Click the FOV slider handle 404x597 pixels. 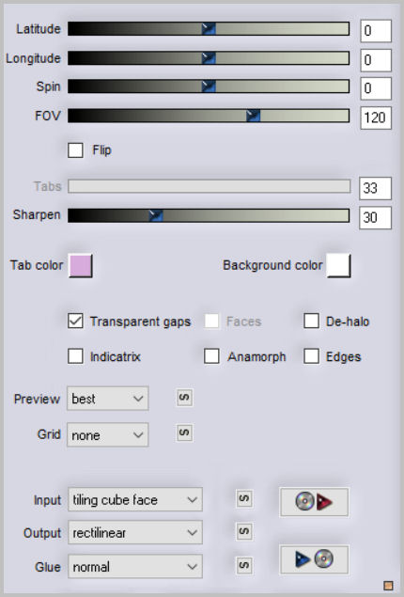click(x=253, y=116)
